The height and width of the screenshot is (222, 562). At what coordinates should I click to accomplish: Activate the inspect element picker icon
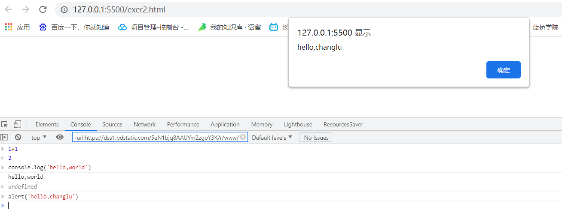pyautogui.click(x=5, y=124)
